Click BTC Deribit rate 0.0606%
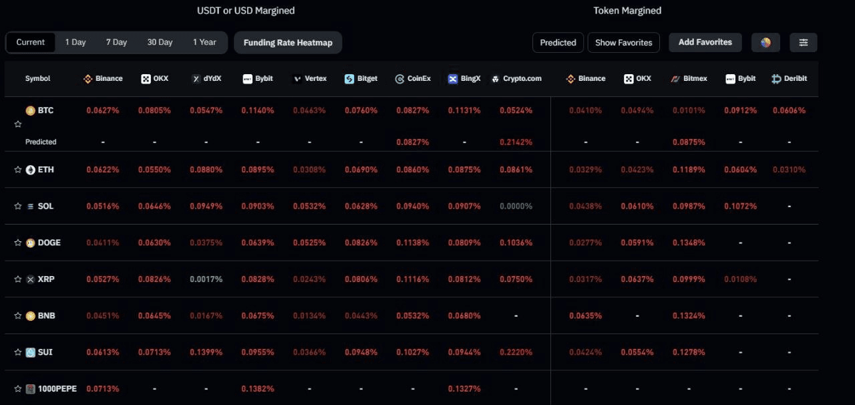This screenshot has width=855, height=405. pyautogui.click(x=789, y=110)
